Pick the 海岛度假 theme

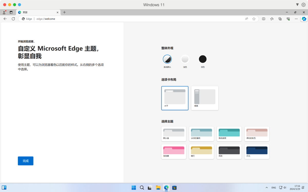point(229,134)
